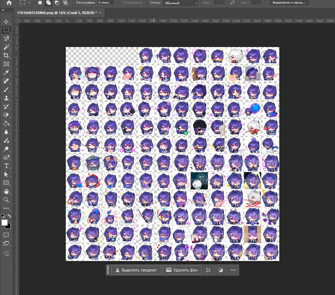Screen dimensions: 335x295
Task: Choose the Lasso tool
Action: pyautogui.click(x=6, y=39)
